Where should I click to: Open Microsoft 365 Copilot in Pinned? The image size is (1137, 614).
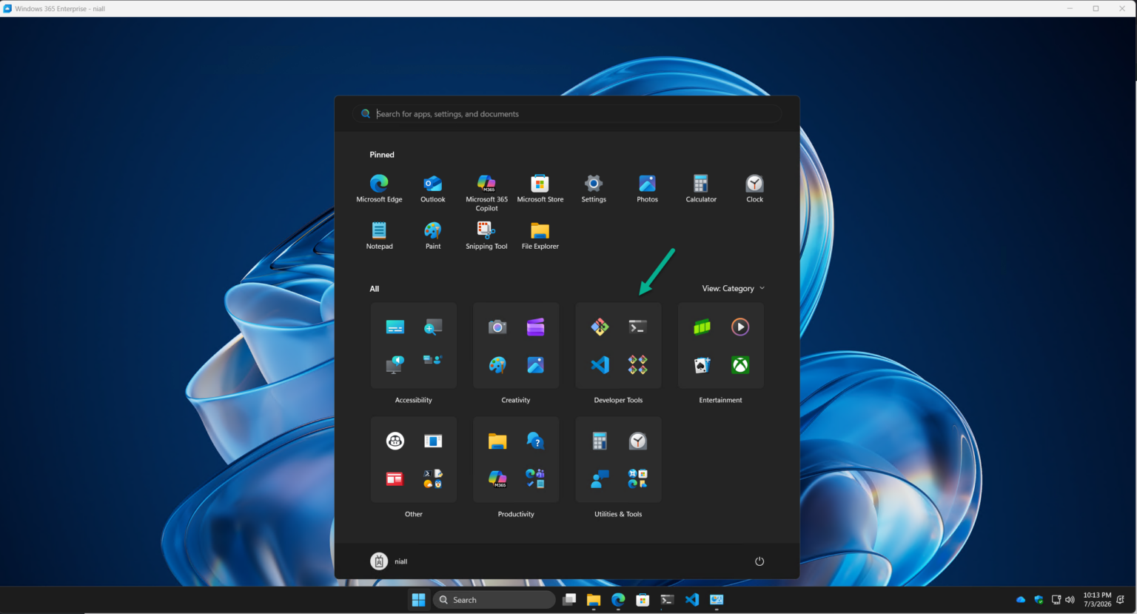(486, 193)
